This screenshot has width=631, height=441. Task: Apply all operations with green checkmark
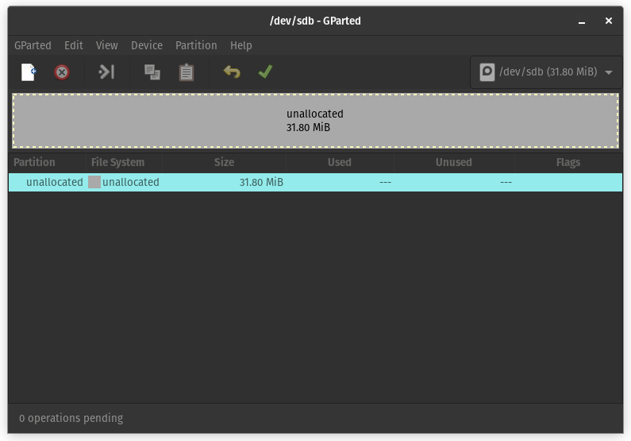[x=266, y=72]
